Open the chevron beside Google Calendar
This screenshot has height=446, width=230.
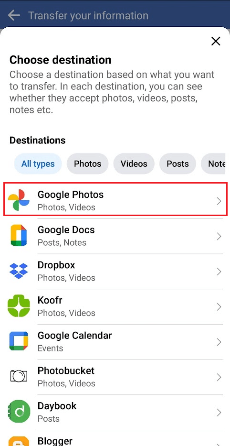click(219, 342)
